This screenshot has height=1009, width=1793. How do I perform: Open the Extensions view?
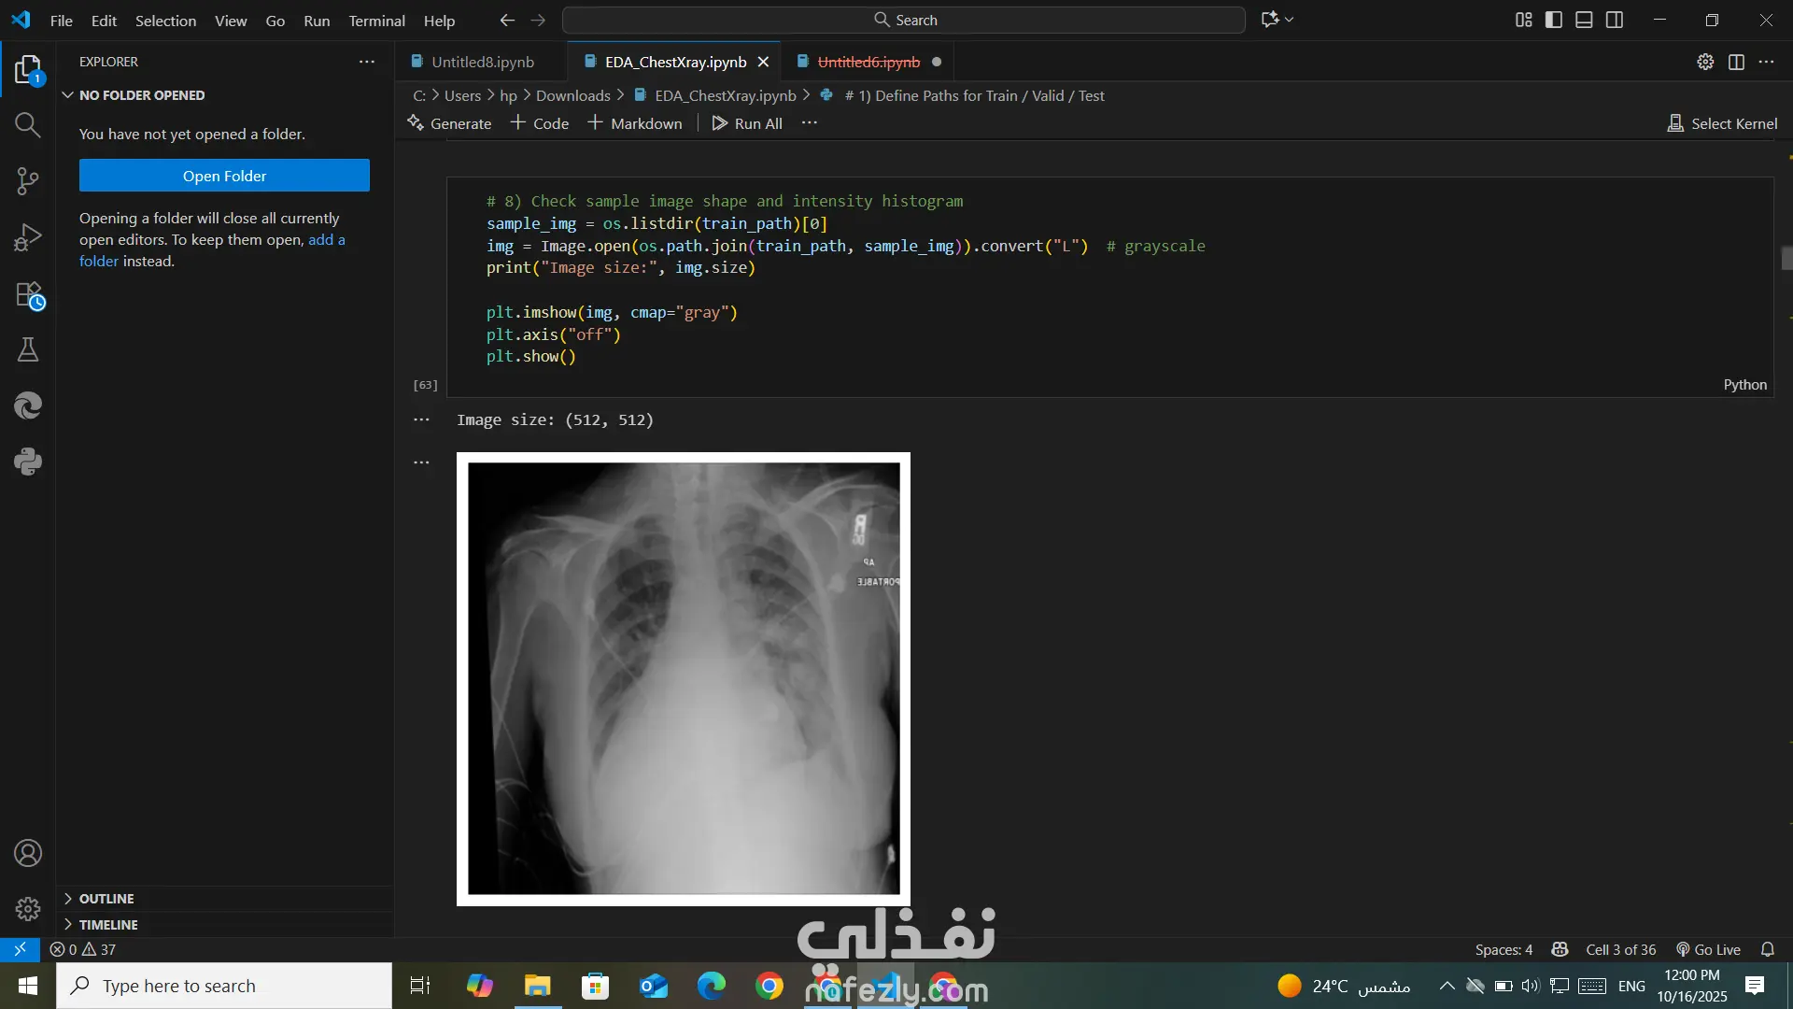[29, 295]
